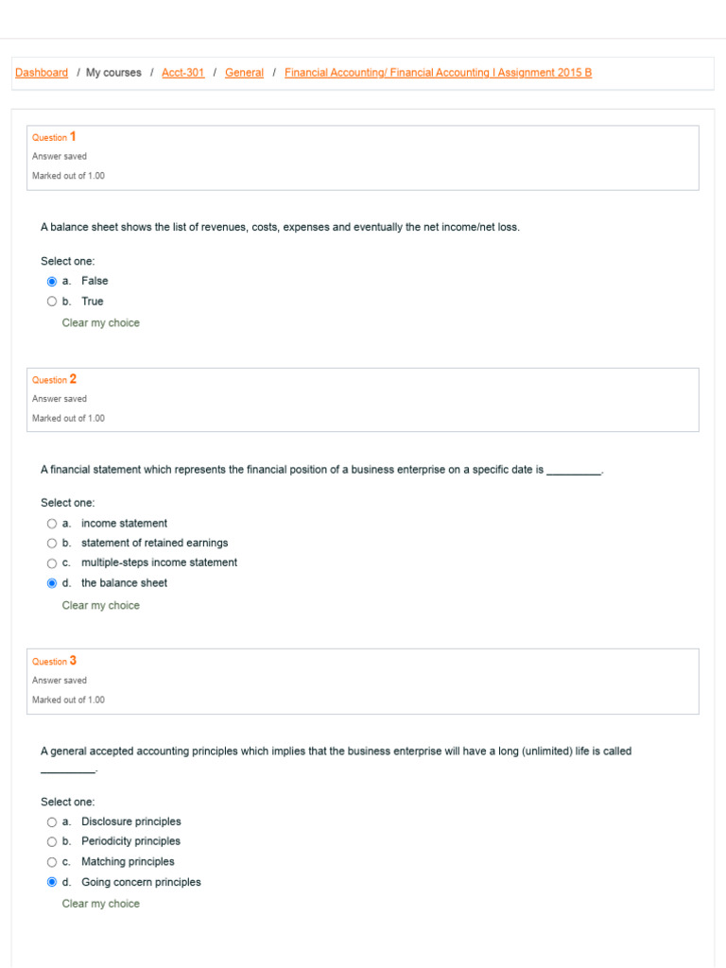Image resolution: width=726 pixels, height=968 pixels.
Task: Open the General breadcrumb link
Action: (x=244, y=73)
